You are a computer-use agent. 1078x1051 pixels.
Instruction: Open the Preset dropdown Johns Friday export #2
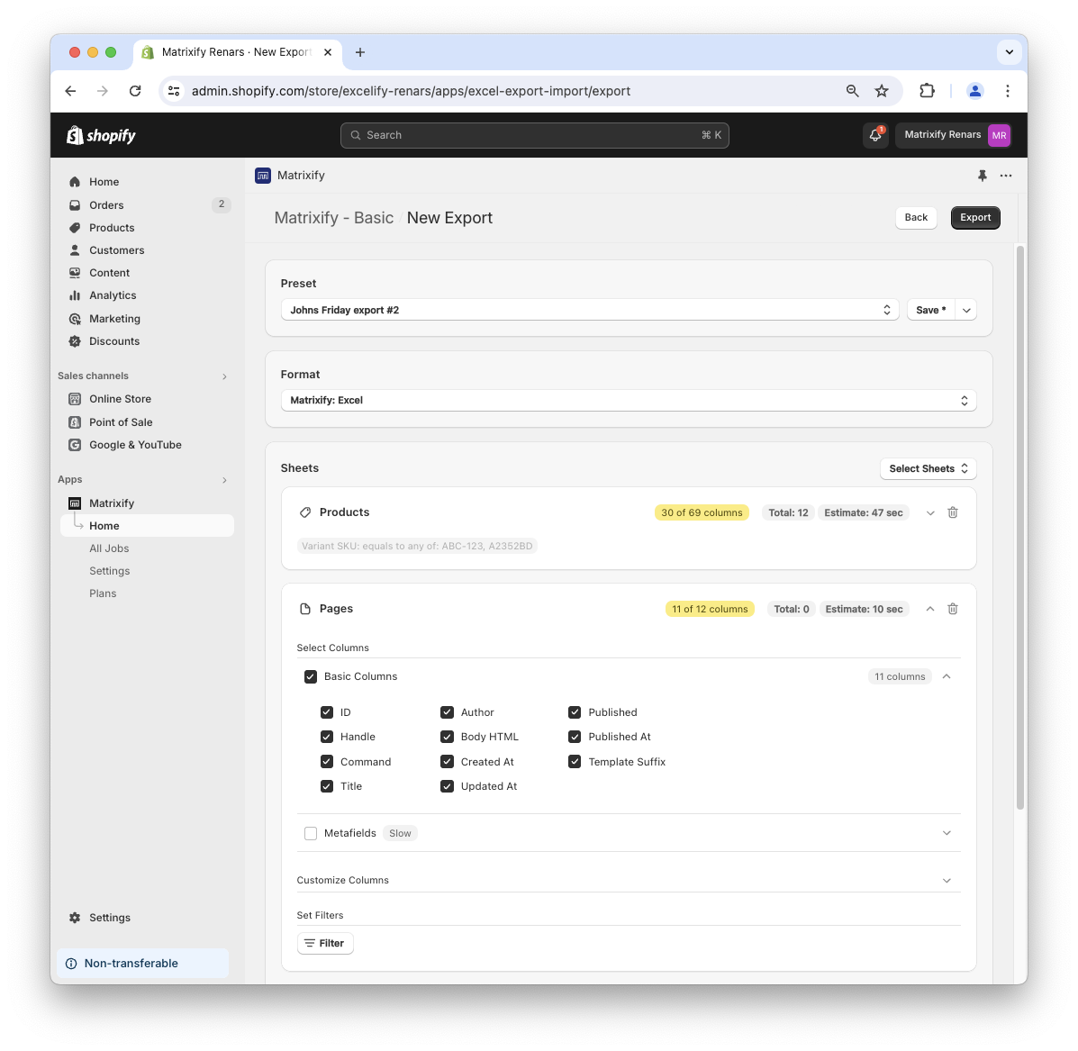(589, 310)
